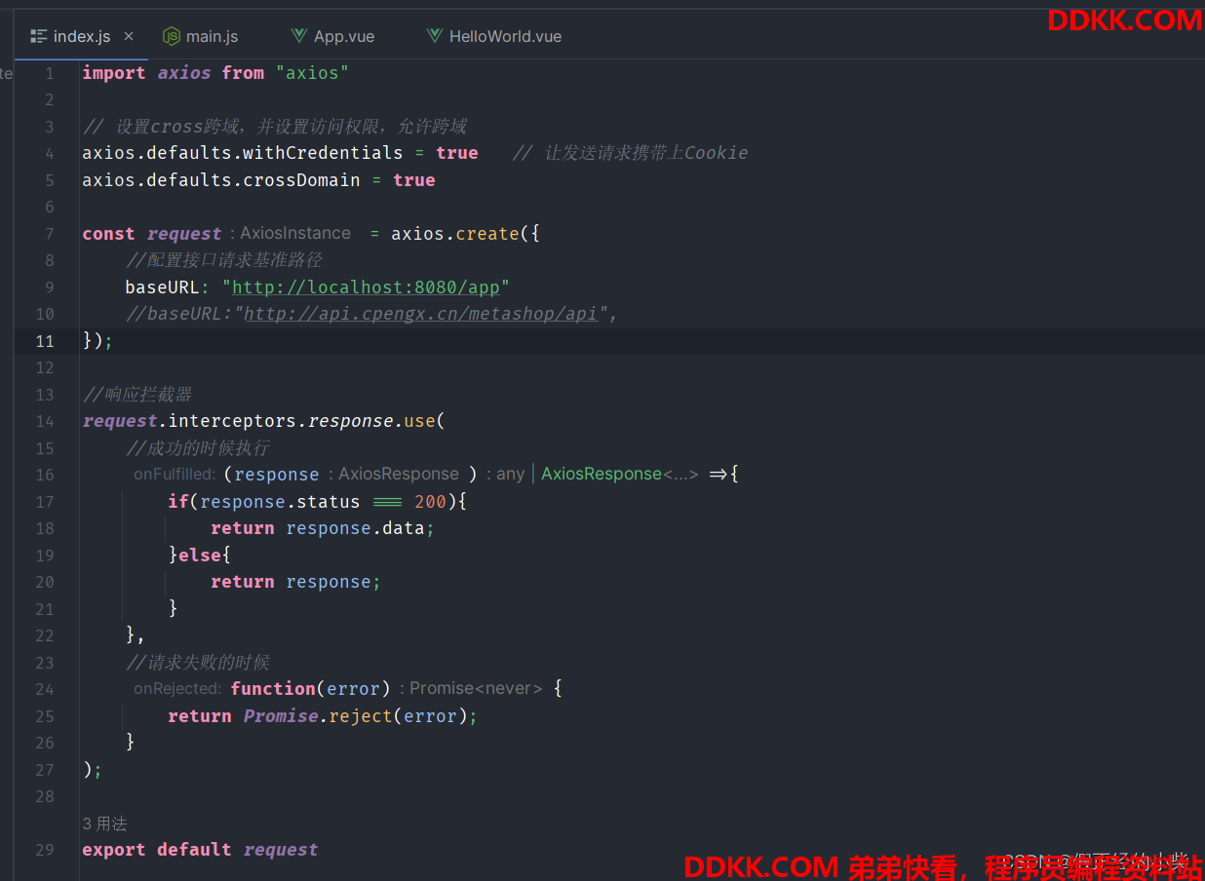Image resolution: width=1205 pixels, height=881 pixels.
Task: Click the Vue icon on HelloWorld.vue tab
Action: pos(435,36)
